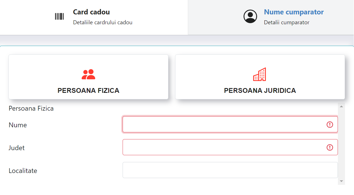The height and width of the screenshot is (195, 354).
Task: Click the Detaliile cardrului cadou subtitle
Action: pos(103,22)
